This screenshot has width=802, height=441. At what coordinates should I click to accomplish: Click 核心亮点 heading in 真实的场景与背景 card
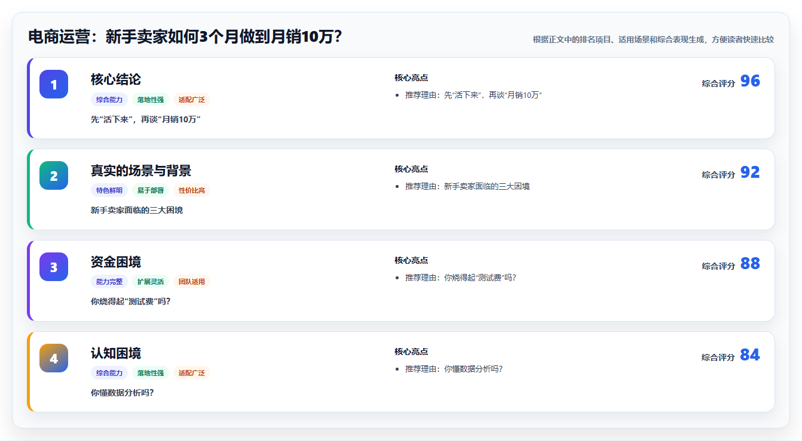411,169
